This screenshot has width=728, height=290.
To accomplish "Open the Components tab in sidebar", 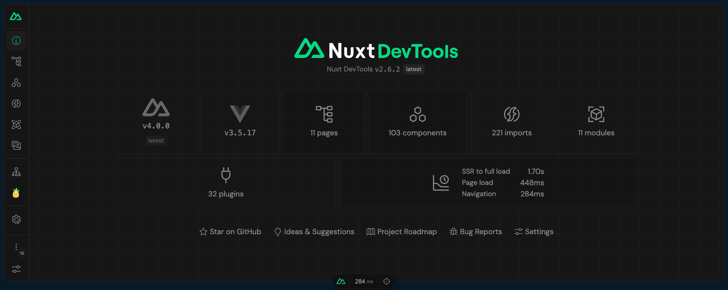I will (x=16, y=83).
